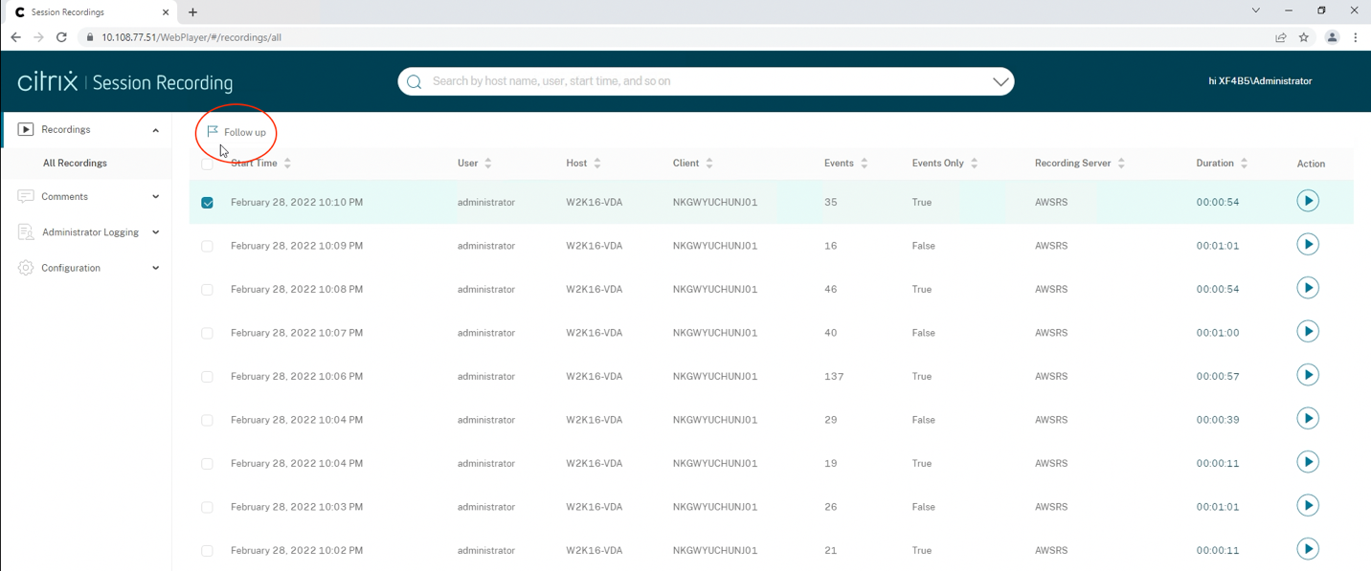Play the 10:06 PM recording with 137 events

coord(1307,375)
